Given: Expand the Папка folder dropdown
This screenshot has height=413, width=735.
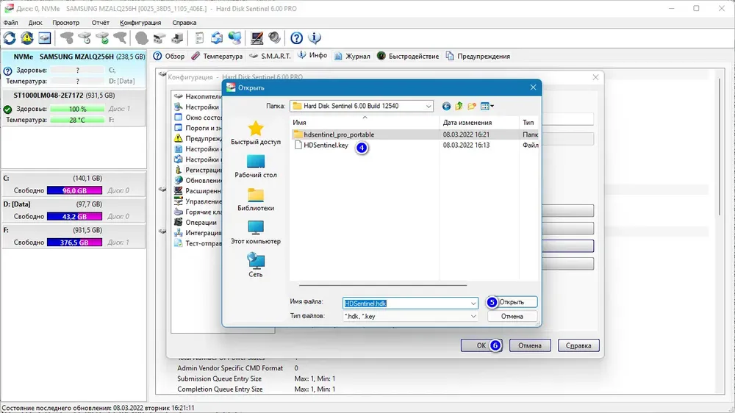Looking at the screenshot, I should click(429, 107).
